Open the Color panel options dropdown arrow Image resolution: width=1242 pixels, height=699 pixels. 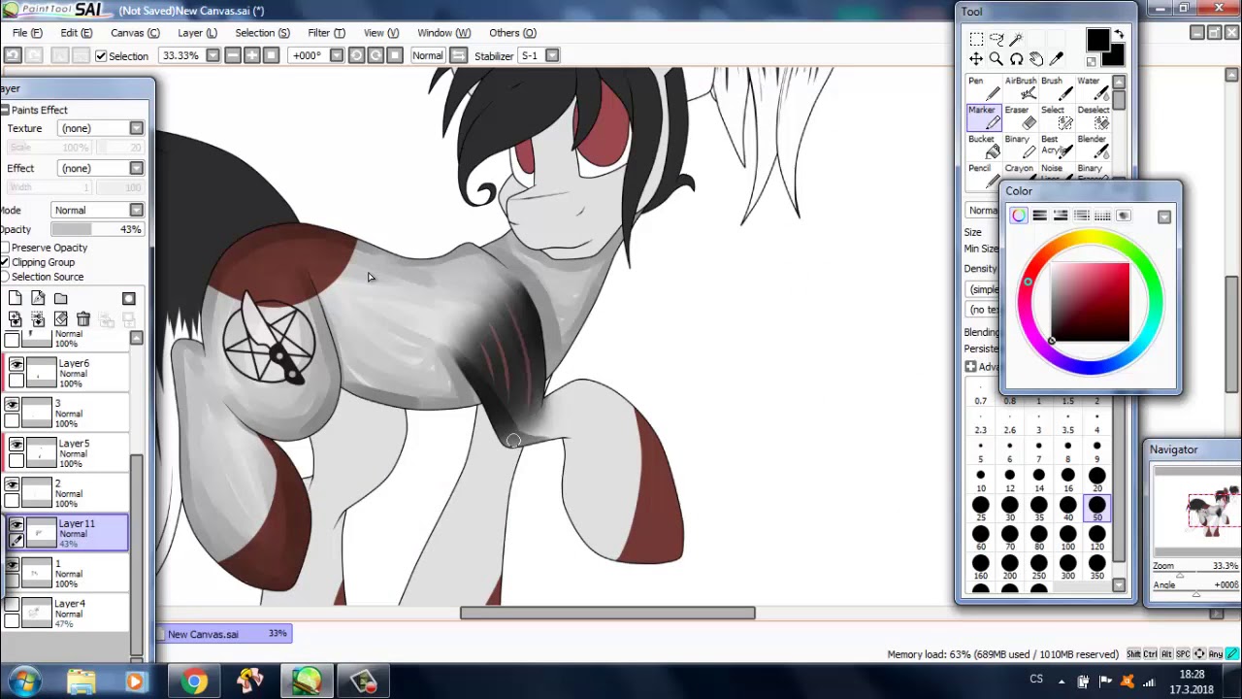tap(1164, 216)
